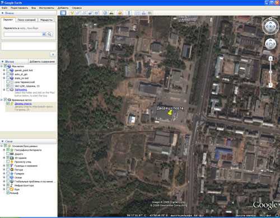Open the Sightseeing link in Places
Image resolution: width=280 pixels, height=218 pixels.
click(x=21, y=89)
